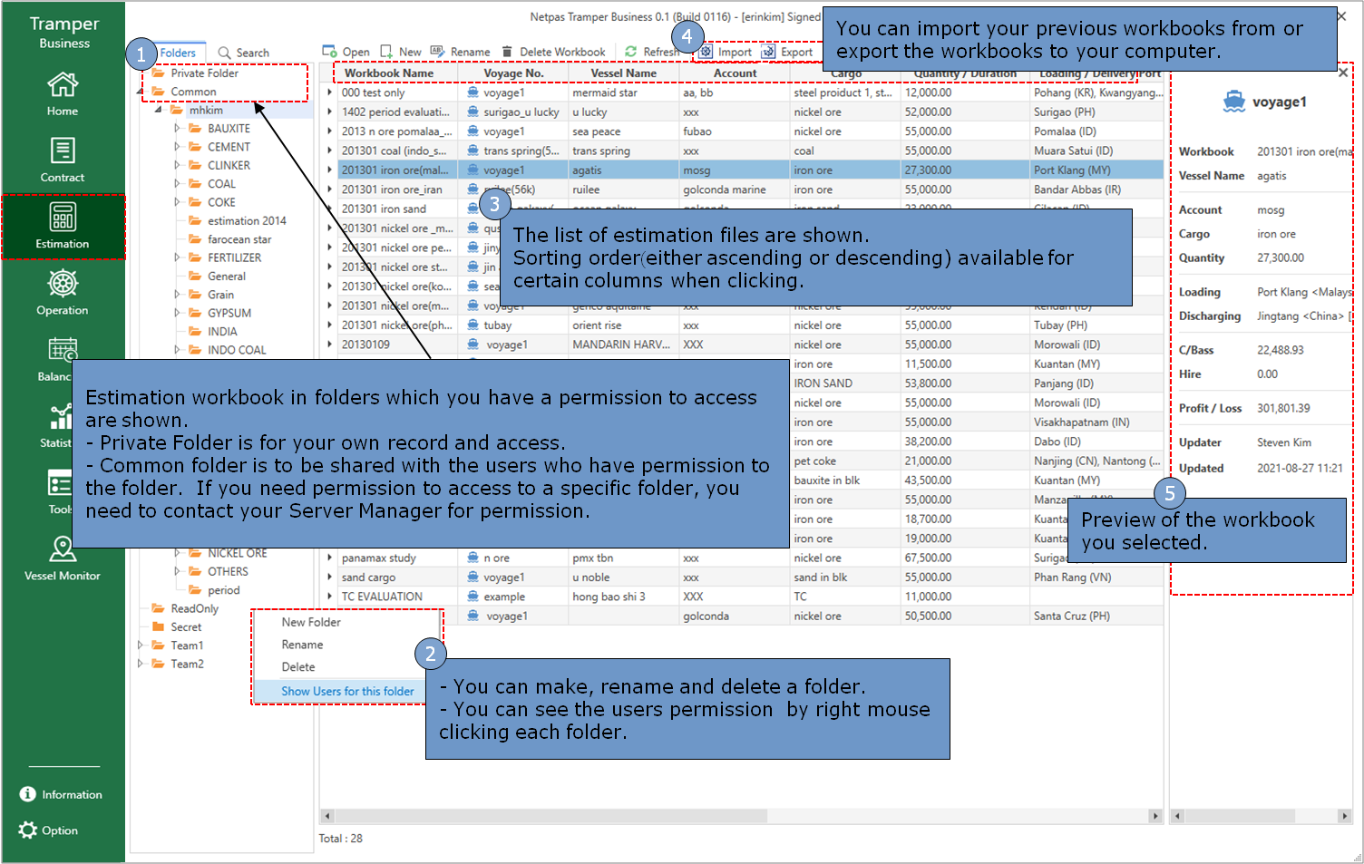Select the 000 test only workbook
Image resolution: width=1364 pixels, height=864 pixels.
click(x=374, y=92)
